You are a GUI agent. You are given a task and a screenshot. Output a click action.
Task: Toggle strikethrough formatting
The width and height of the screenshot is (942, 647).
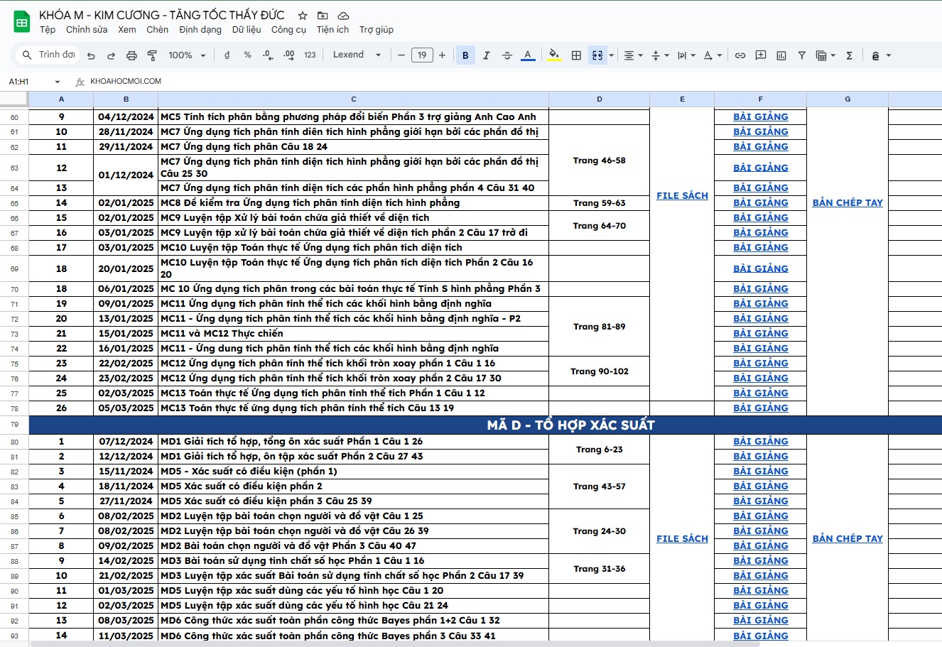507,55
